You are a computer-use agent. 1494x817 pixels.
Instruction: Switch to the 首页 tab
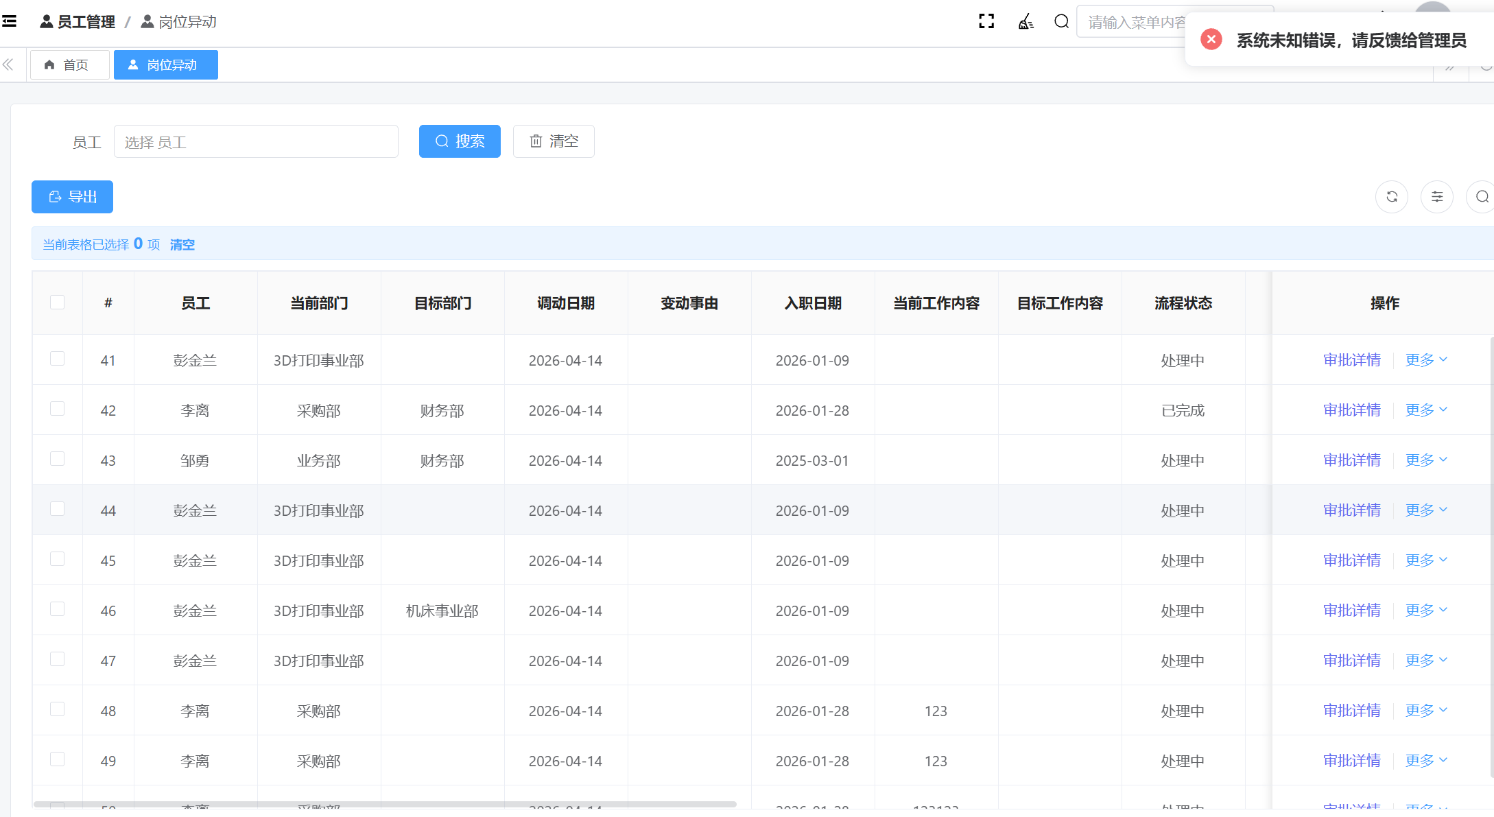pyautogui.click(x=69, y=65)
